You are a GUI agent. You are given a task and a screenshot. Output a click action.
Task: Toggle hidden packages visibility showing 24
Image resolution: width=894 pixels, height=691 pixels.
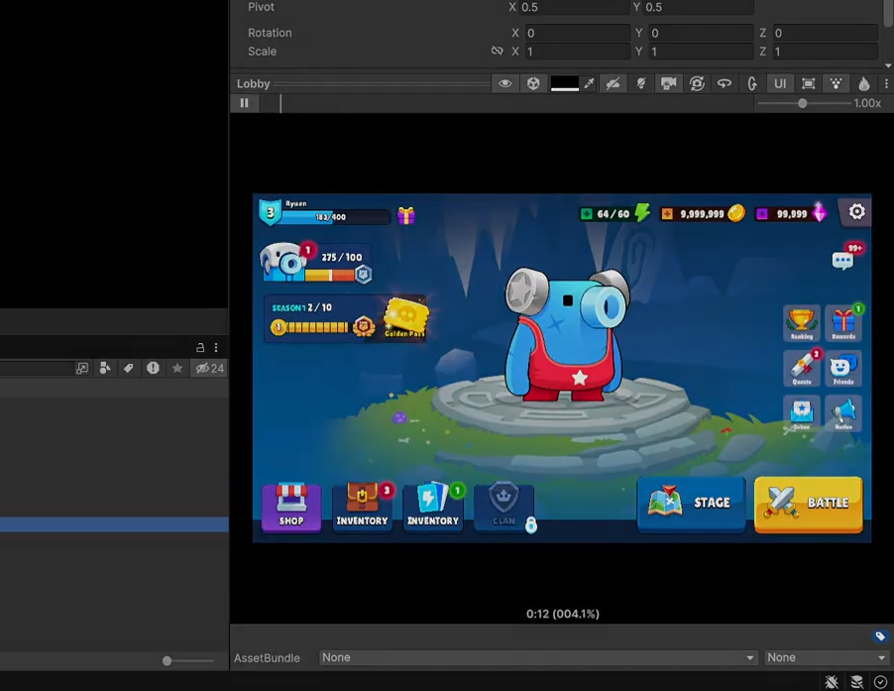click(209, 368)
